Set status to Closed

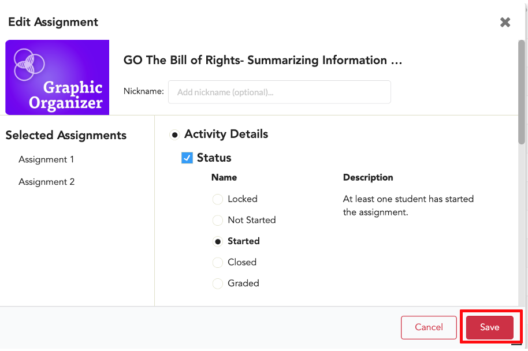tap(218, 263)
